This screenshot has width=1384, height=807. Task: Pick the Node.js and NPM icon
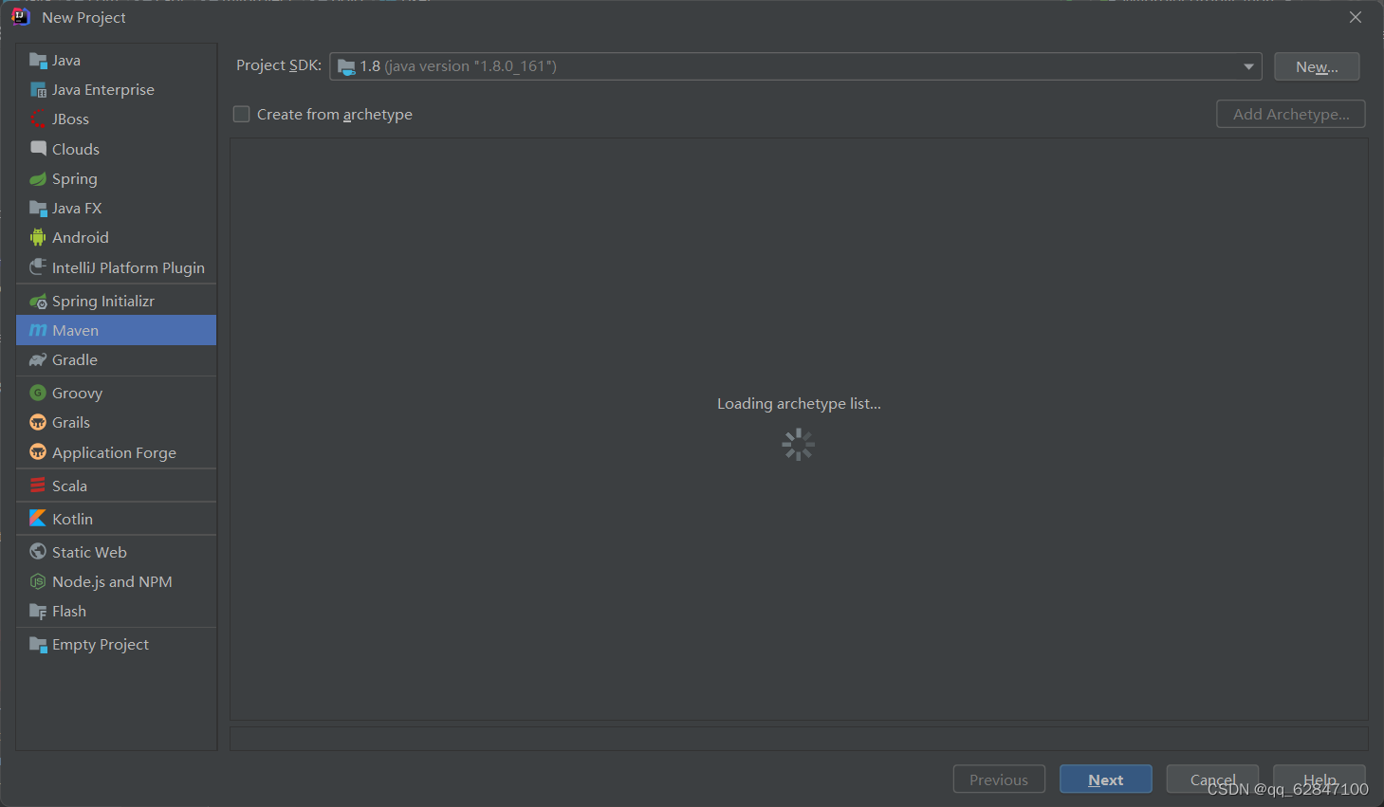(38, 581)
